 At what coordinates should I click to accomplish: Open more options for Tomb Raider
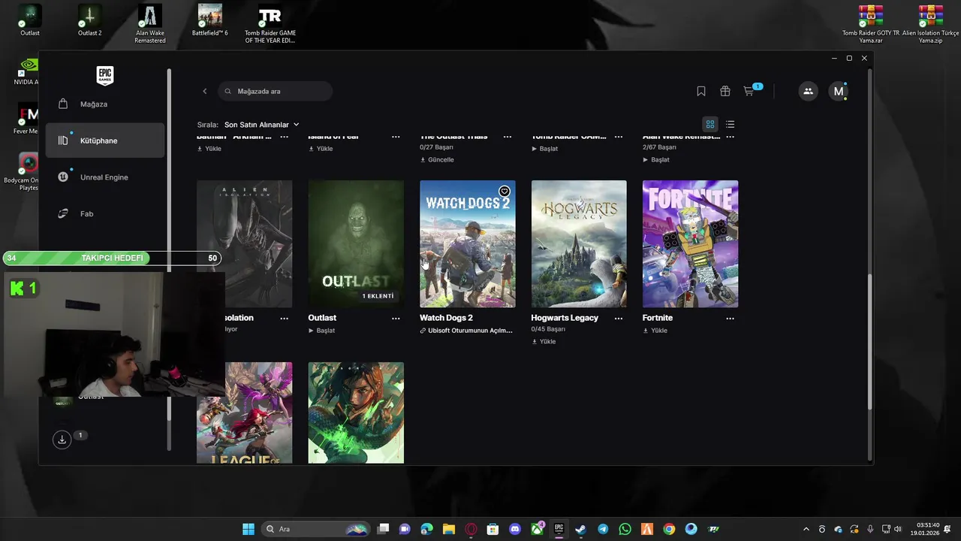point(619,137)
